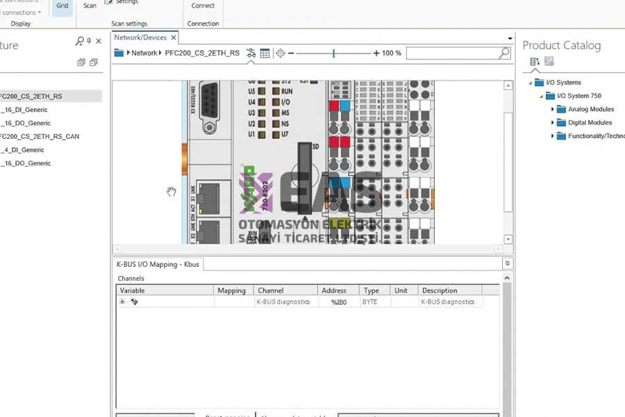The height and width of the screenshot is (417, 625).
Task: Select the FC200_CS_2ETH_RS device in tree
Action: coord(31,96)
